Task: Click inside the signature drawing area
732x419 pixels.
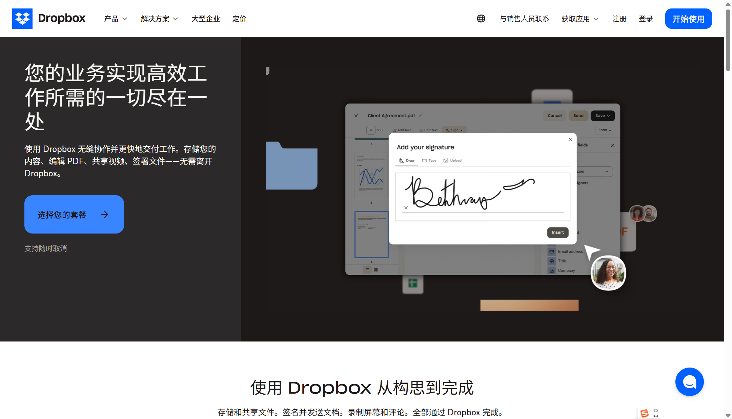Action: click(x=483, y=195)
